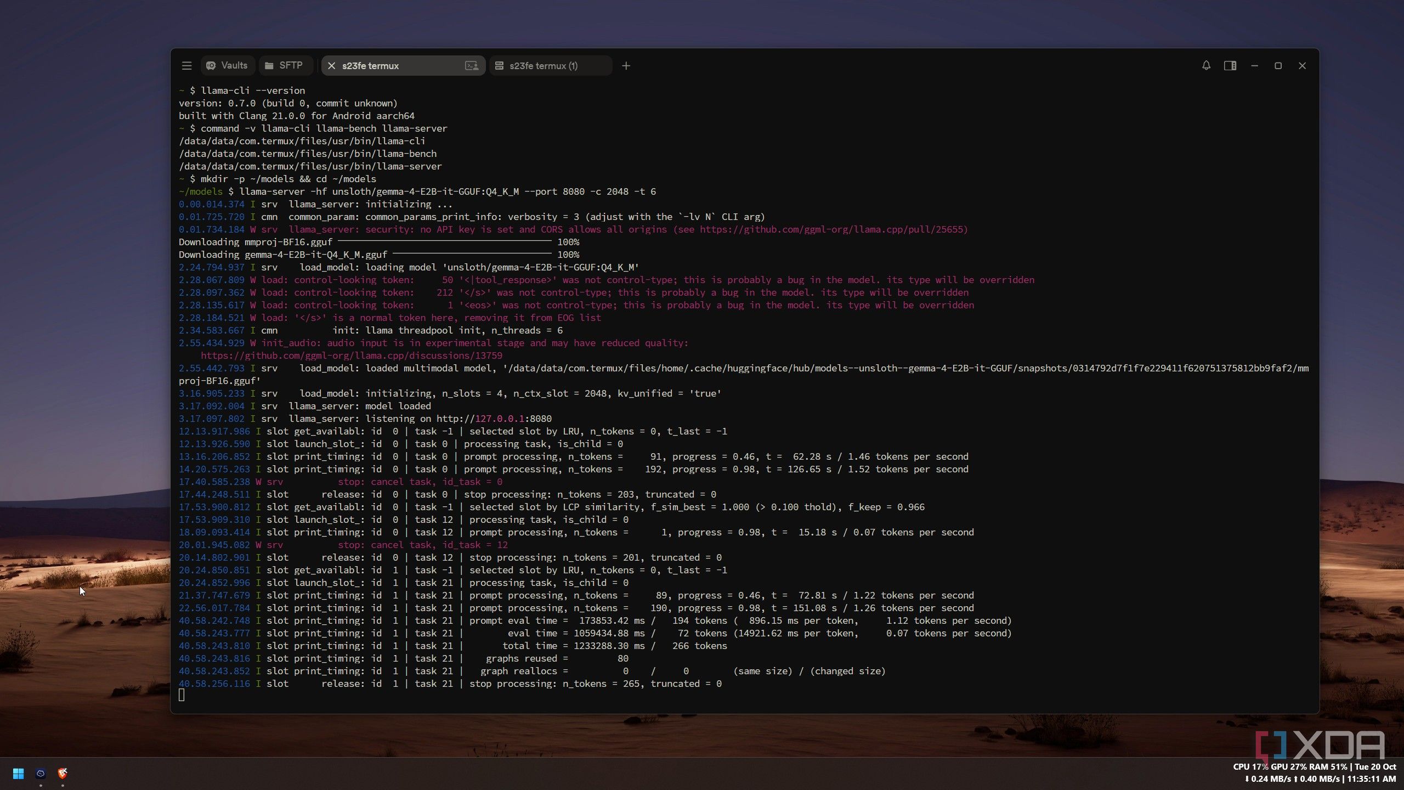
Task: Click 'total time = 1233288.30 ms' timing line
Action: (x=453, y=646)
